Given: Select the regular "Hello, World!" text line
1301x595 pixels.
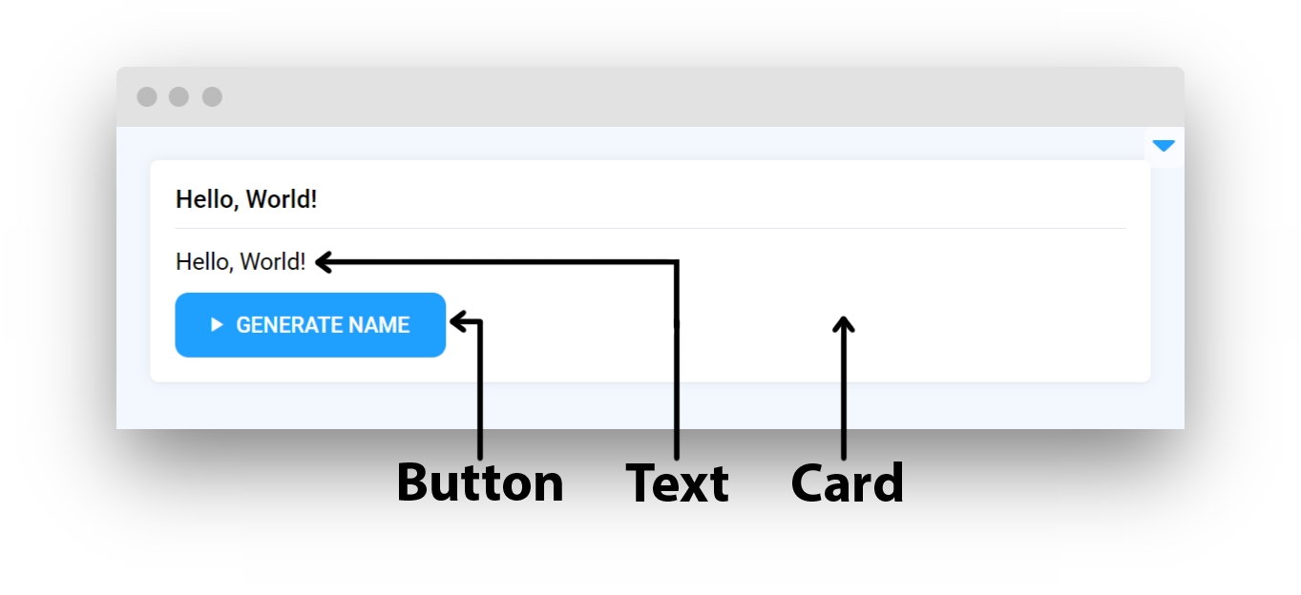Looking at the screenshot, I should 241,261.
